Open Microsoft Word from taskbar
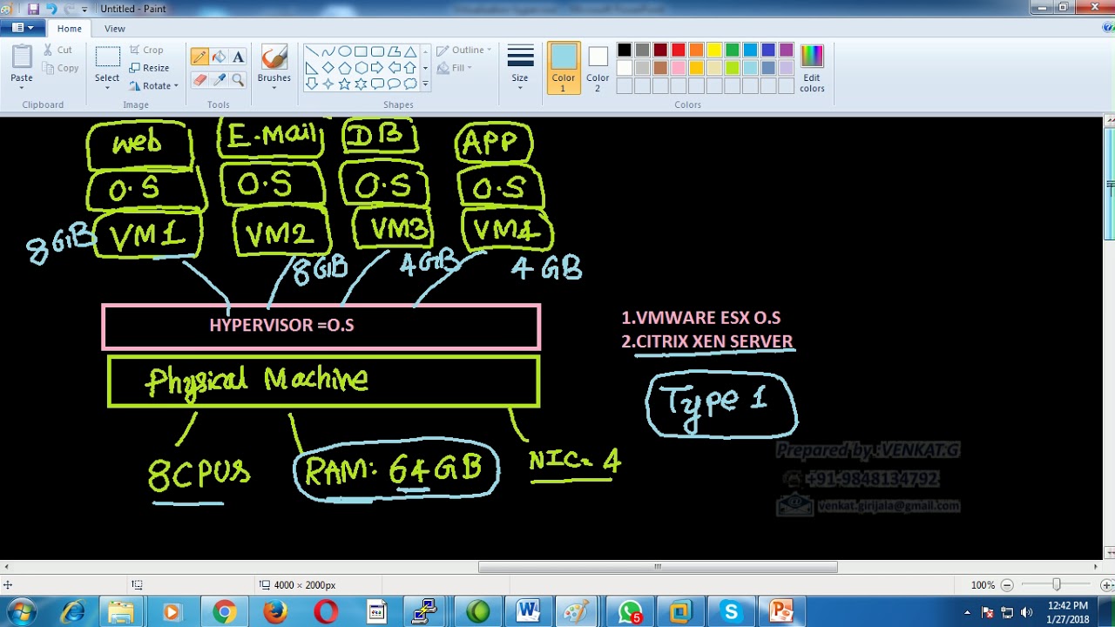 click(x=528, y=613)
